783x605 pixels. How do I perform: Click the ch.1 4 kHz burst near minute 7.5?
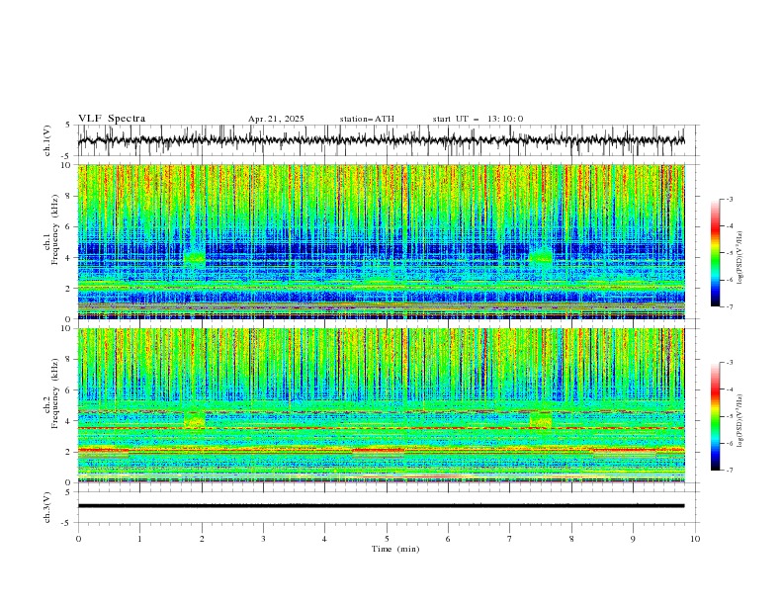click(541, 256)
